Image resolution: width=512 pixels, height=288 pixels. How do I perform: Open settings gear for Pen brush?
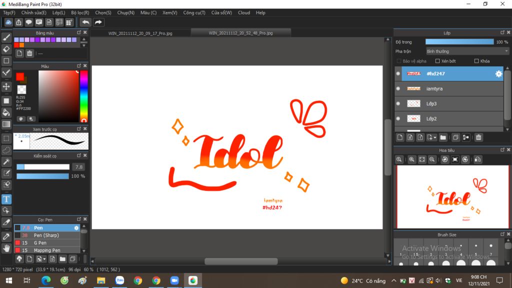(76, 228)
